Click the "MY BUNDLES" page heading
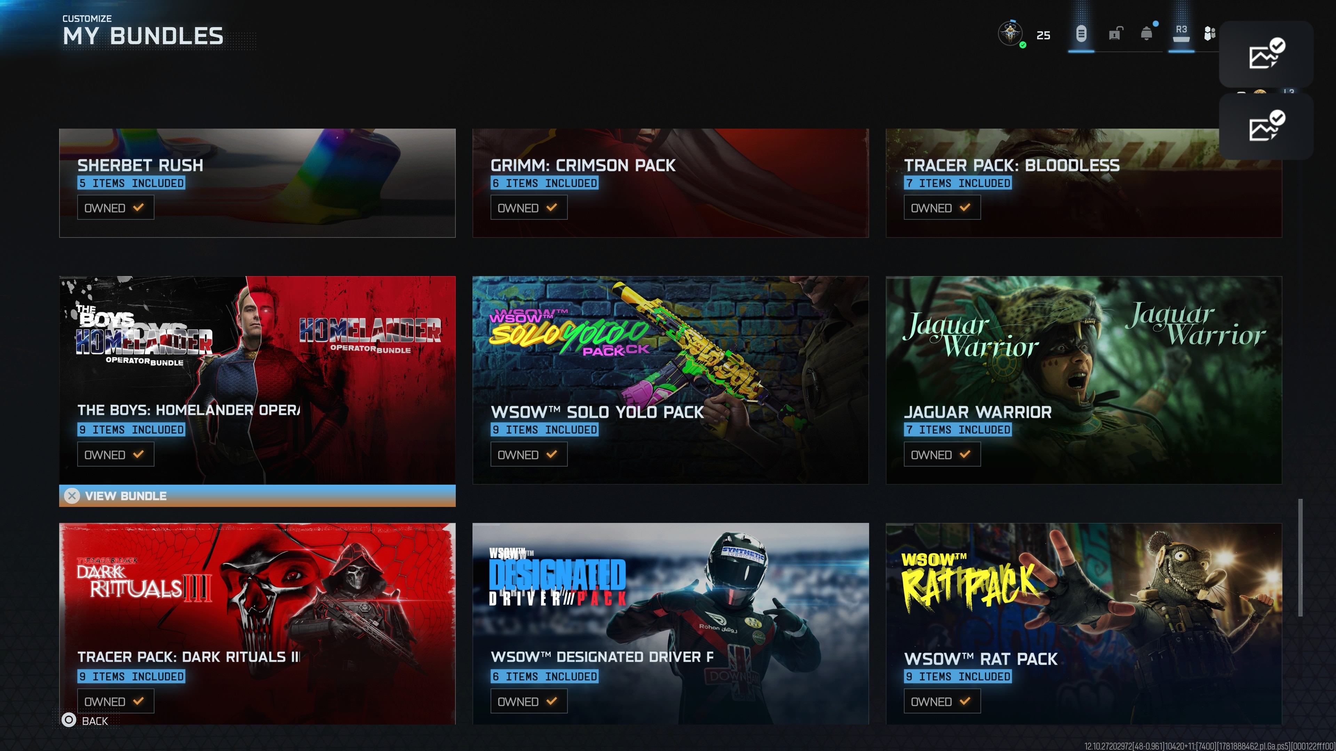This screenshot has height=751, width=1336. (x=143, y=36)
